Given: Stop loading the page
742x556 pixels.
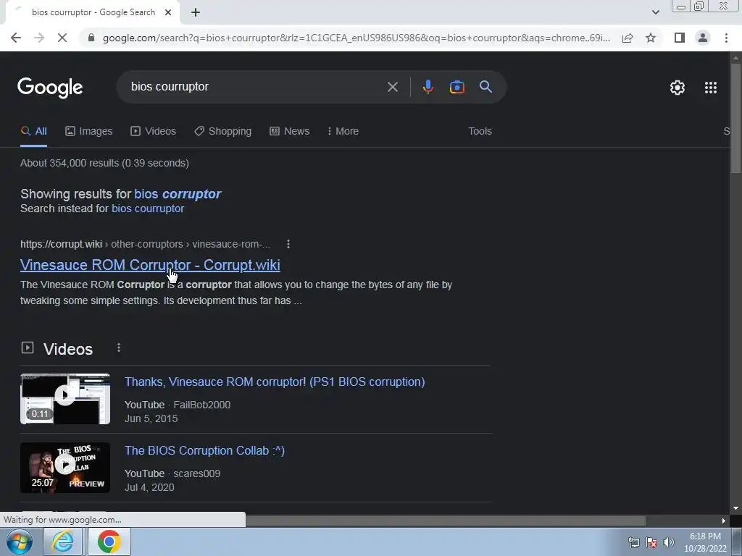Looking at the screenshot, I should coord(62,38).
